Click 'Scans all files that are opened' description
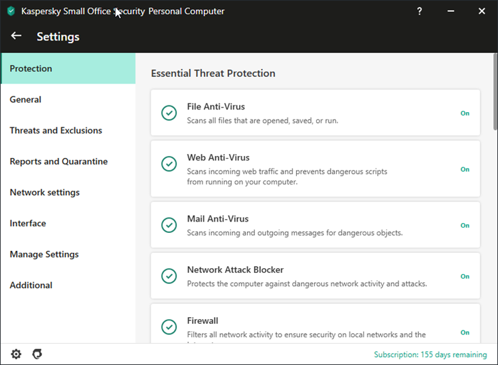 coord(262,121)
